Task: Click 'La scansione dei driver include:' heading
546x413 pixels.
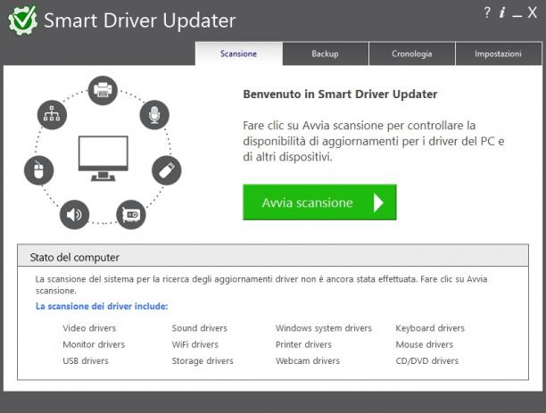Action: [x=102, y=306]
